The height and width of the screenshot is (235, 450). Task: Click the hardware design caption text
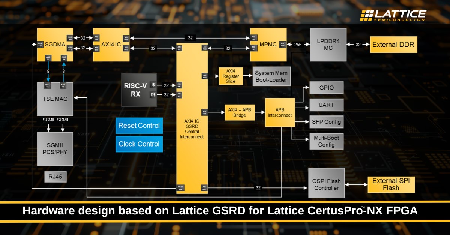click(220, 211)
